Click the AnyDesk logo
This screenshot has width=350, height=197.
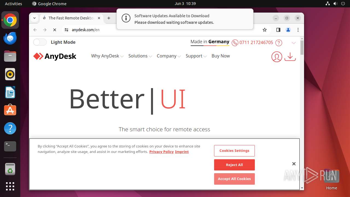click(x=55, y=56)
